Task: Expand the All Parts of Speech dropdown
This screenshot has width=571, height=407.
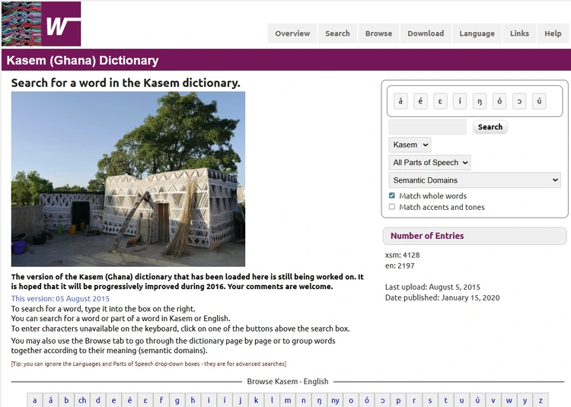Action: click(429, 163)
